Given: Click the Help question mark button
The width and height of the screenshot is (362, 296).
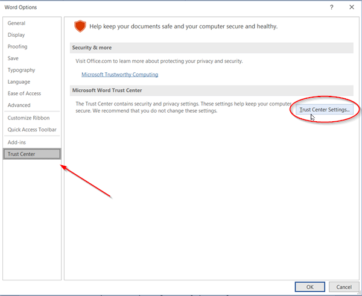Looking at the screenshot, I should pos(331,7).
